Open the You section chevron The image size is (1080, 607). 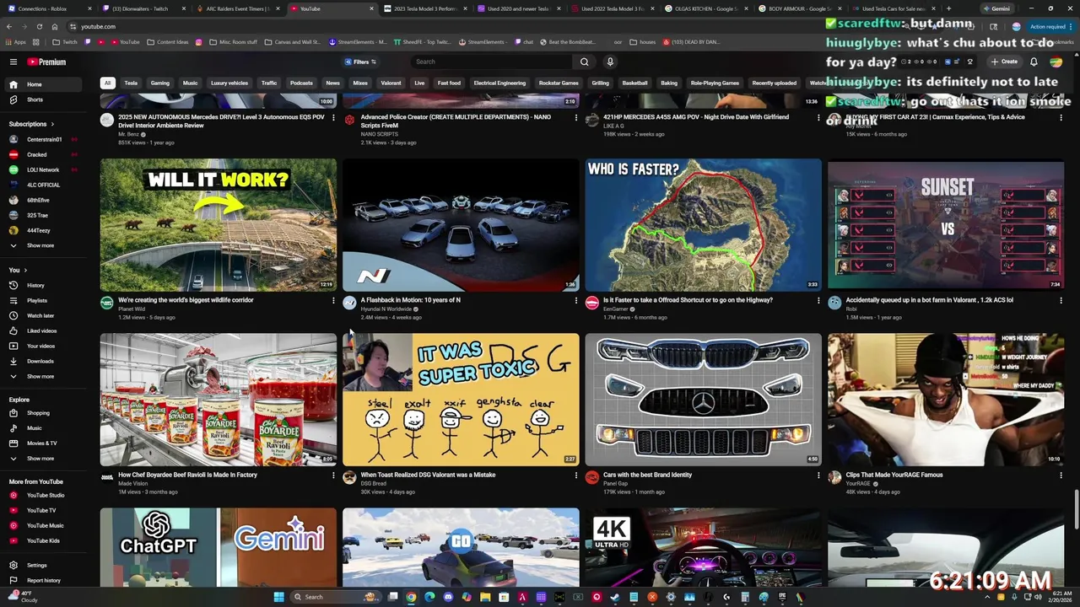25,270
